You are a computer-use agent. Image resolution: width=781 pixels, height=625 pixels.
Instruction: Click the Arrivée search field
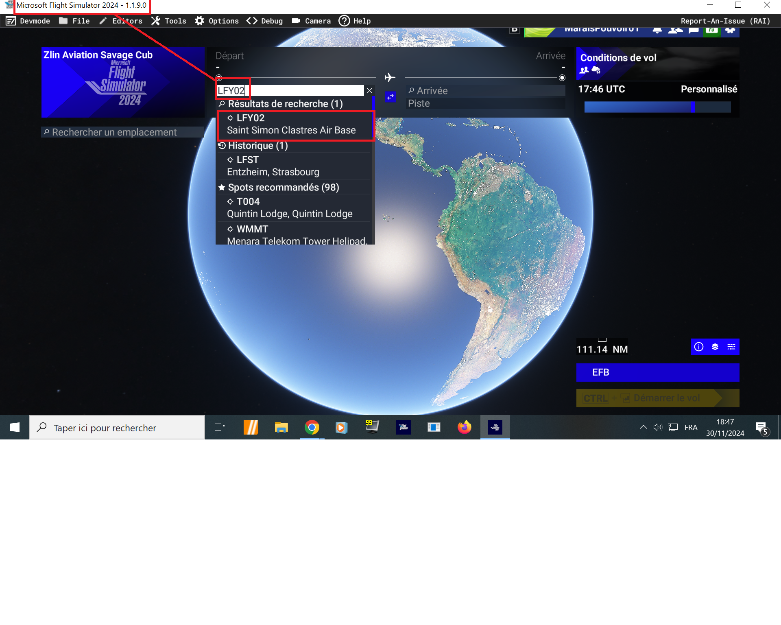tap(486, 91)
